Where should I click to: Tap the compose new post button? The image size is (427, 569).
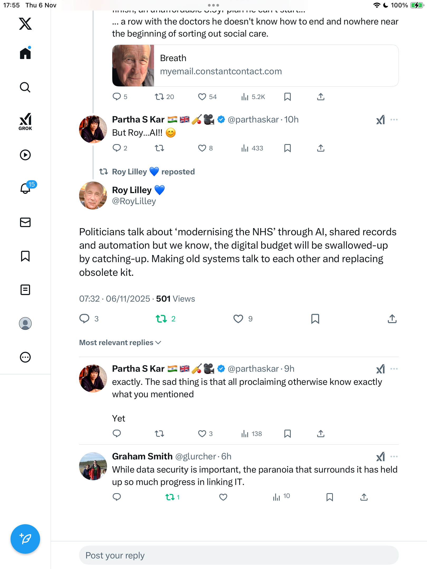(25, 539)
